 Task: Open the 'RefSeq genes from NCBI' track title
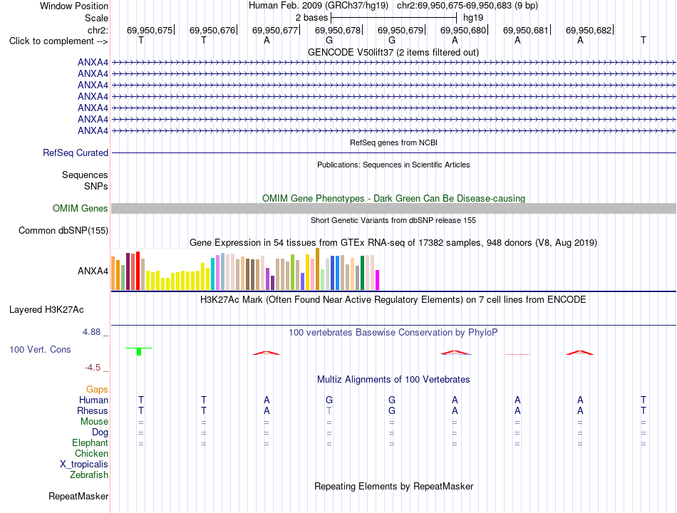coord(393,142)
